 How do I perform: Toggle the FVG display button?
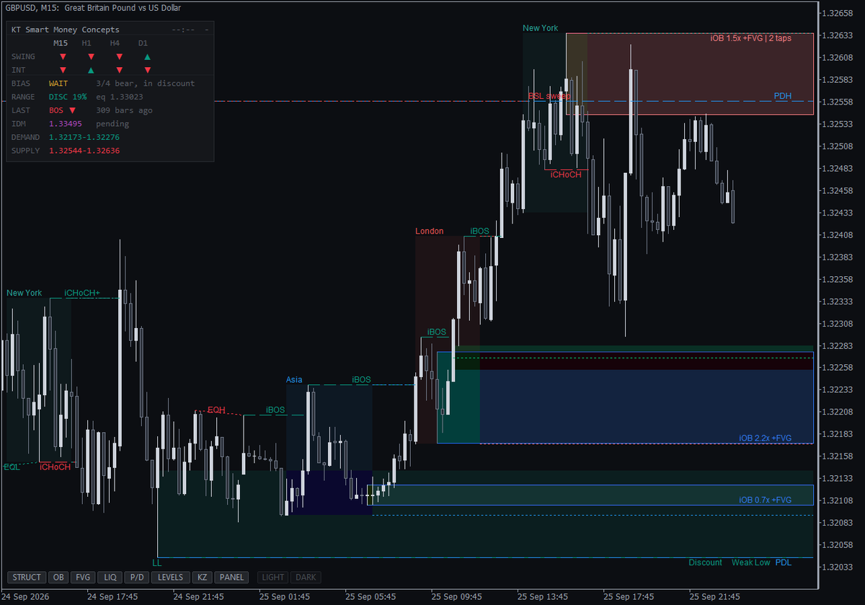[83, 578]
